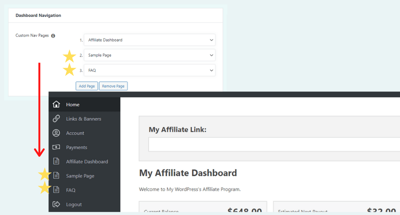Select FAQ in sidebar menu
The width and height of the screenshot is (400, 215).
coord(84,190)
